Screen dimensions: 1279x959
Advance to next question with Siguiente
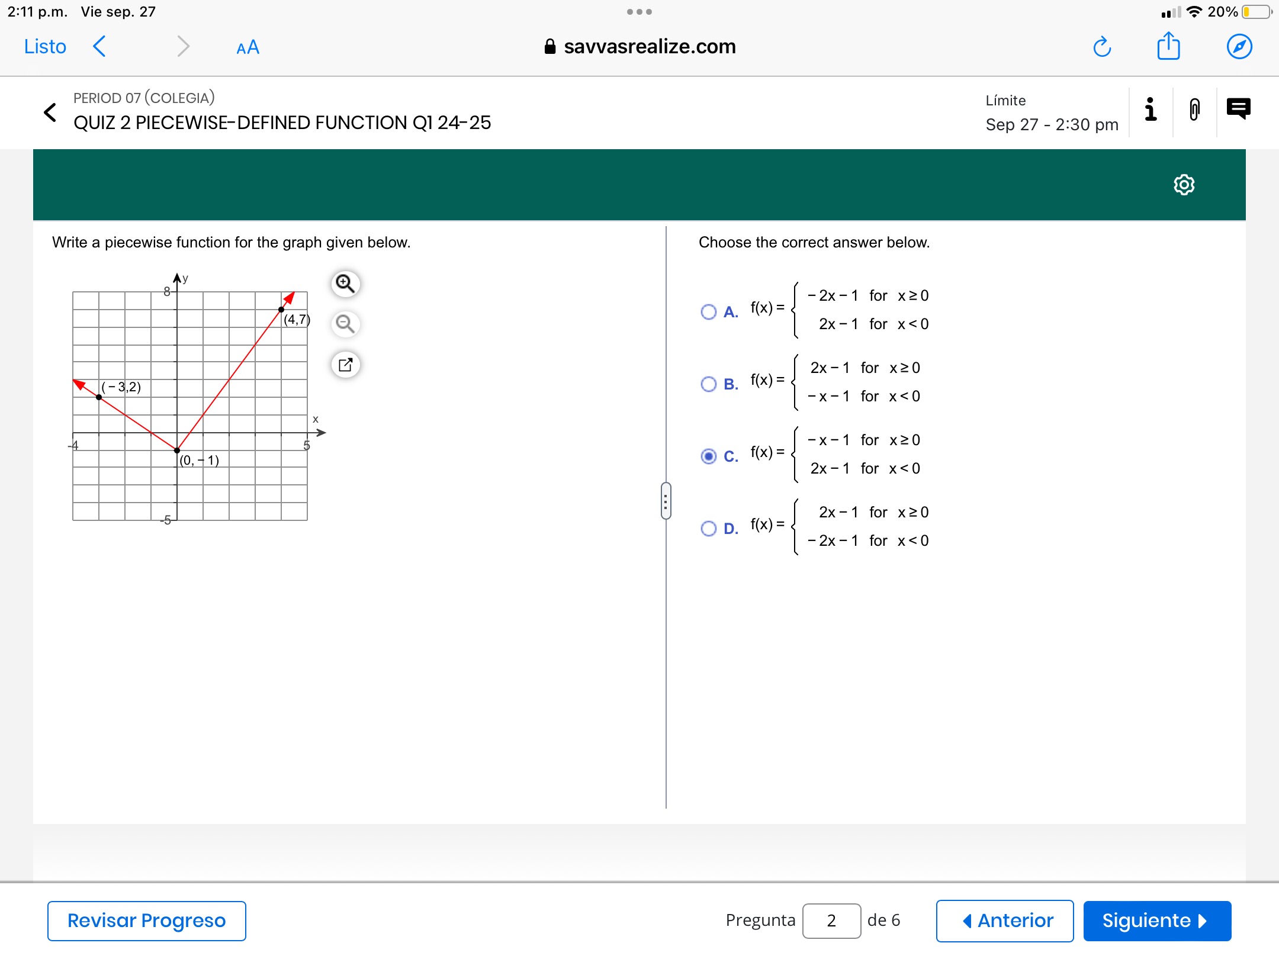[1157, 921]
